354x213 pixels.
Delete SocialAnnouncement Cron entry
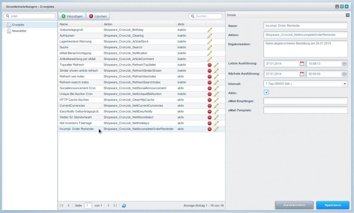(x=210, y=88)
